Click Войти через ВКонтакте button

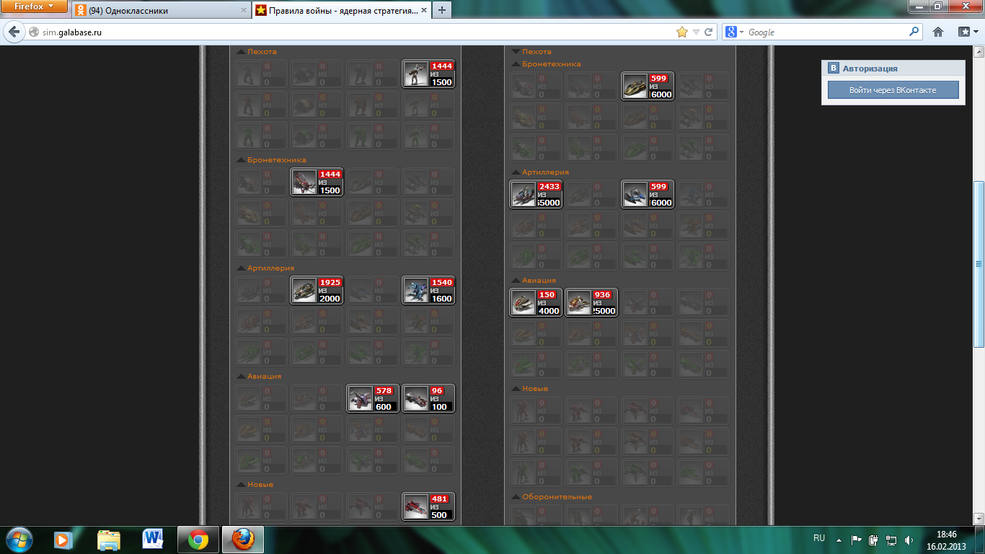coord(893,90)
